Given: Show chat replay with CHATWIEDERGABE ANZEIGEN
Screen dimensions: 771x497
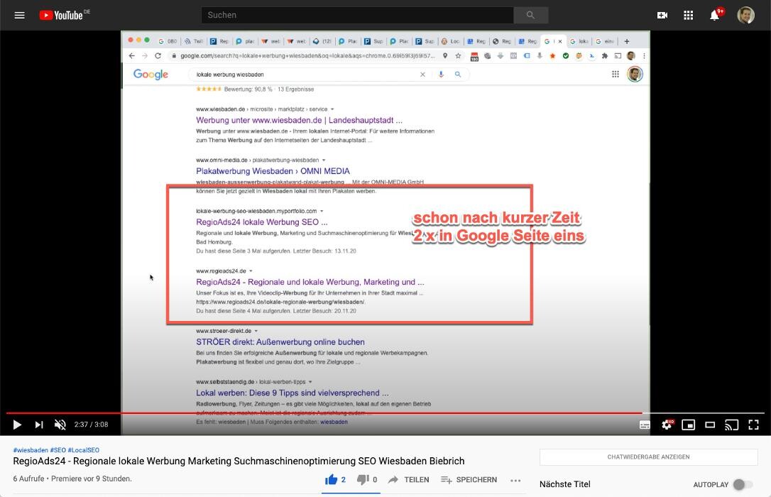Looking at the screenshot, I should click(x=648, y=458).
